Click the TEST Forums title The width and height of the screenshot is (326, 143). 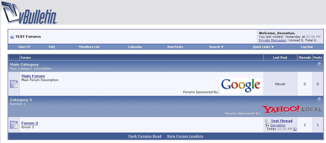coord(28,37)
